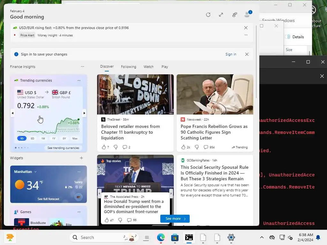Open the BlockBuste game thumbnail
Image resolution: width=327 pixels, height=245 pixels.
(21, 222)
